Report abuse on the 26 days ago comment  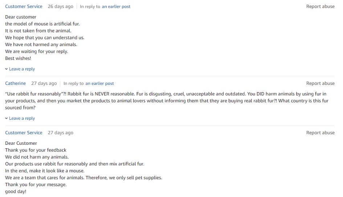(320, 7)
